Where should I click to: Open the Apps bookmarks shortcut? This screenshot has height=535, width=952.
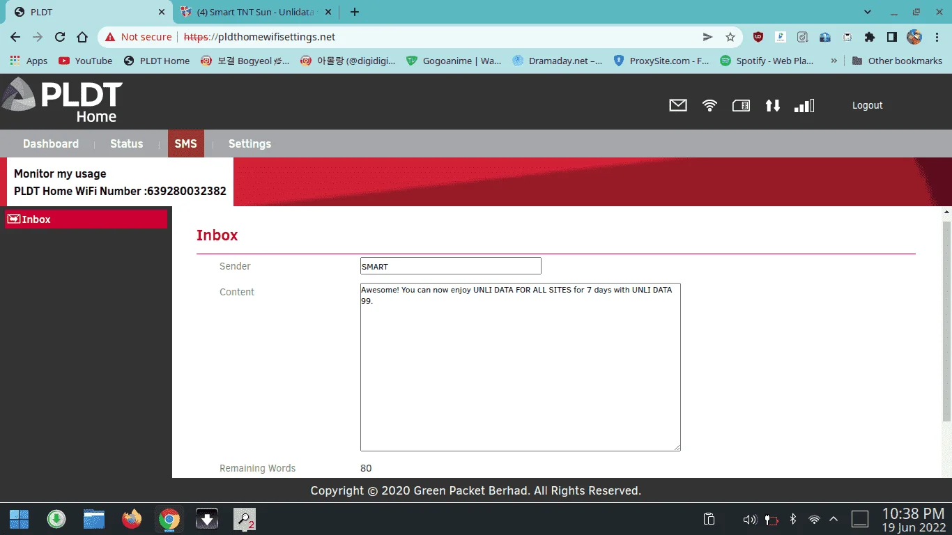pyautogui.click(x=29, y=61)
